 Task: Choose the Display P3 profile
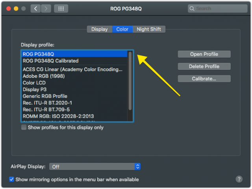74,89
